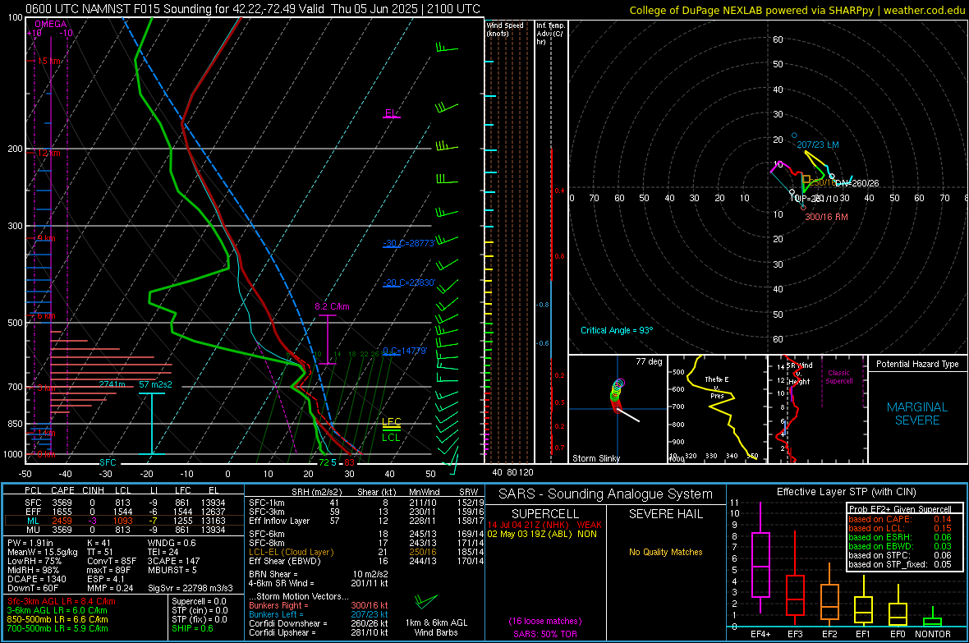Click the PW = 1.91in value

[x=30, y=543]
